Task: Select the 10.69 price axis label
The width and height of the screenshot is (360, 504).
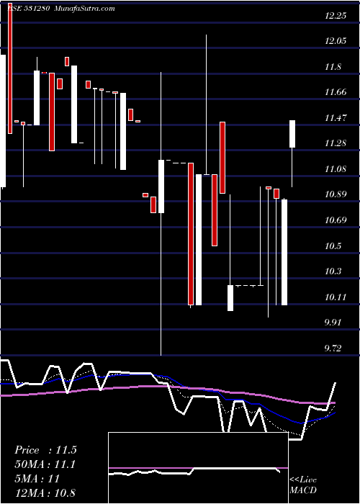Action: click(336, 220)
